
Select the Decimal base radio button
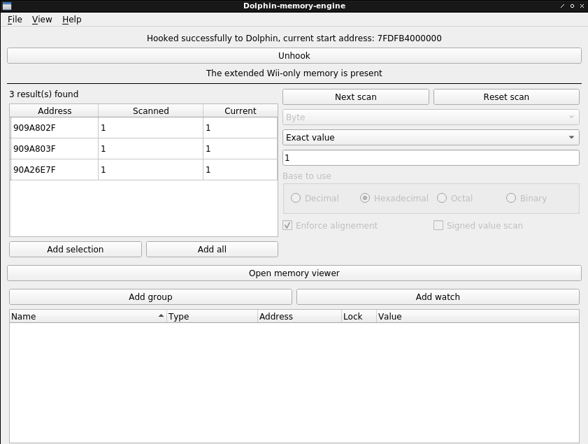pos(315,198)
